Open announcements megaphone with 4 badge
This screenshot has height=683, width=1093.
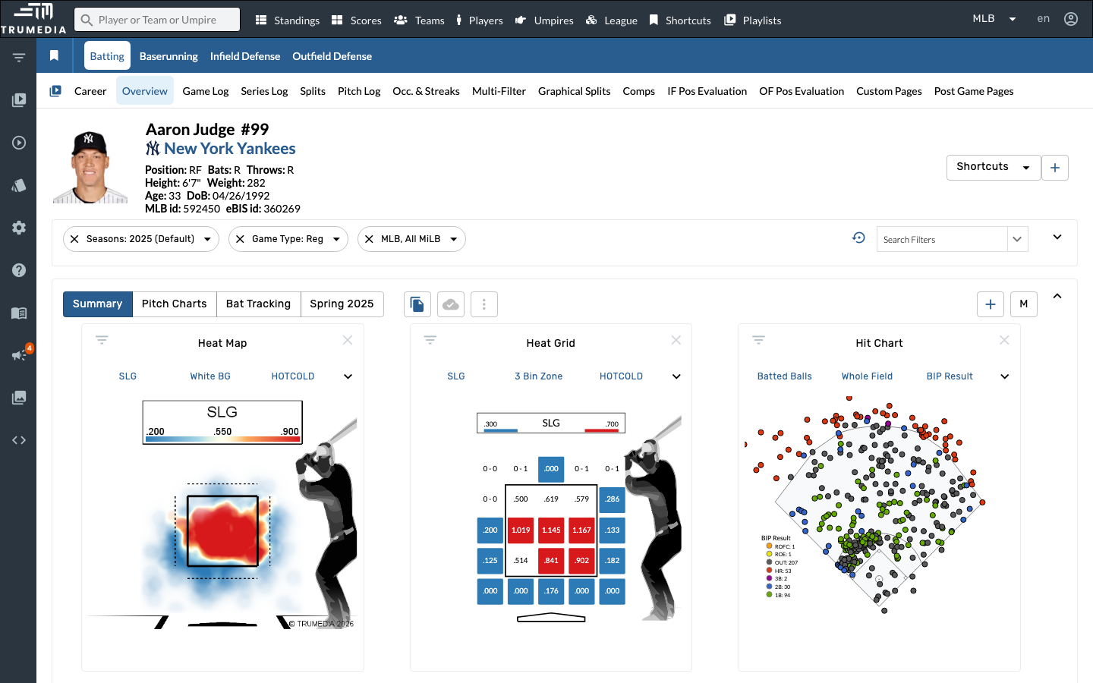(x=20, y=354)
